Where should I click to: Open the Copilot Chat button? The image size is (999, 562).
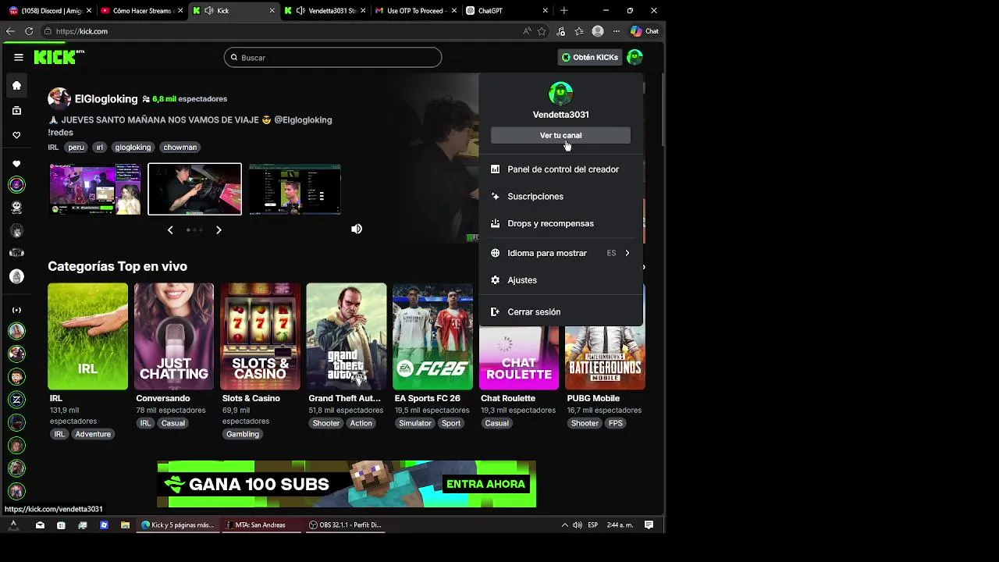point(645,31)
